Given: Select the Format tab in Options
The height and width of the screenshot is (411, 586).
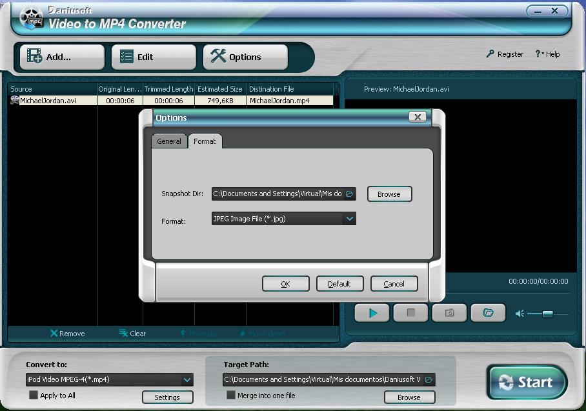Looking at the screenshot, I should (205, 141).
